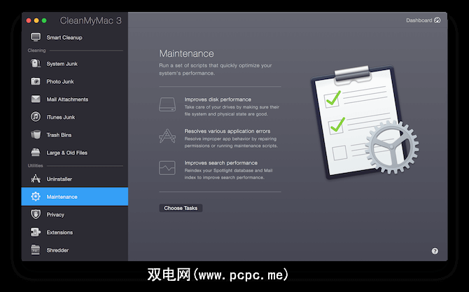Click the application errors App Store icon

167,136
